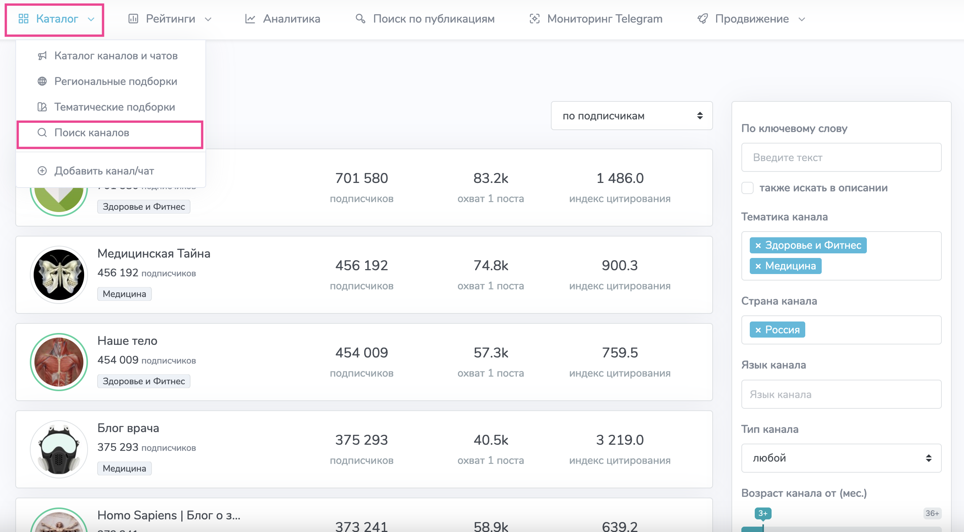This screenshot has height=532, width=964.
Task: Expand the Каталог menu chevron
Action: point(91,19)
